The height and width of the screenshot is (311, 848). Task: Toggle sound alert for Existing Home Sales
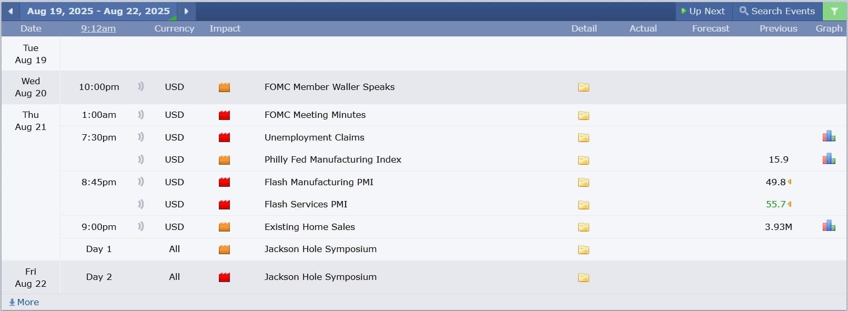point(140,227)
